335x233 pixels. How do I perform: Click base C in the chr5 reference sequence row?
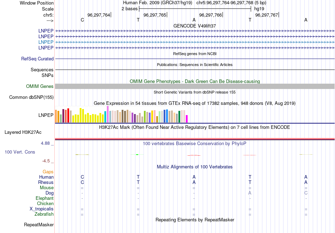pyautogui.click(x=82, y=20)
